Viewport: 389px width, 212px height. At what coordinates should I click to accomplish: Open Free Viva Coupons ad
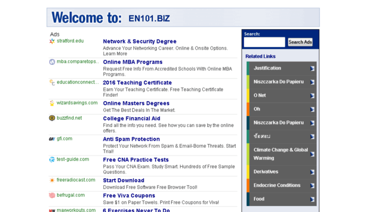coord(129,195)
